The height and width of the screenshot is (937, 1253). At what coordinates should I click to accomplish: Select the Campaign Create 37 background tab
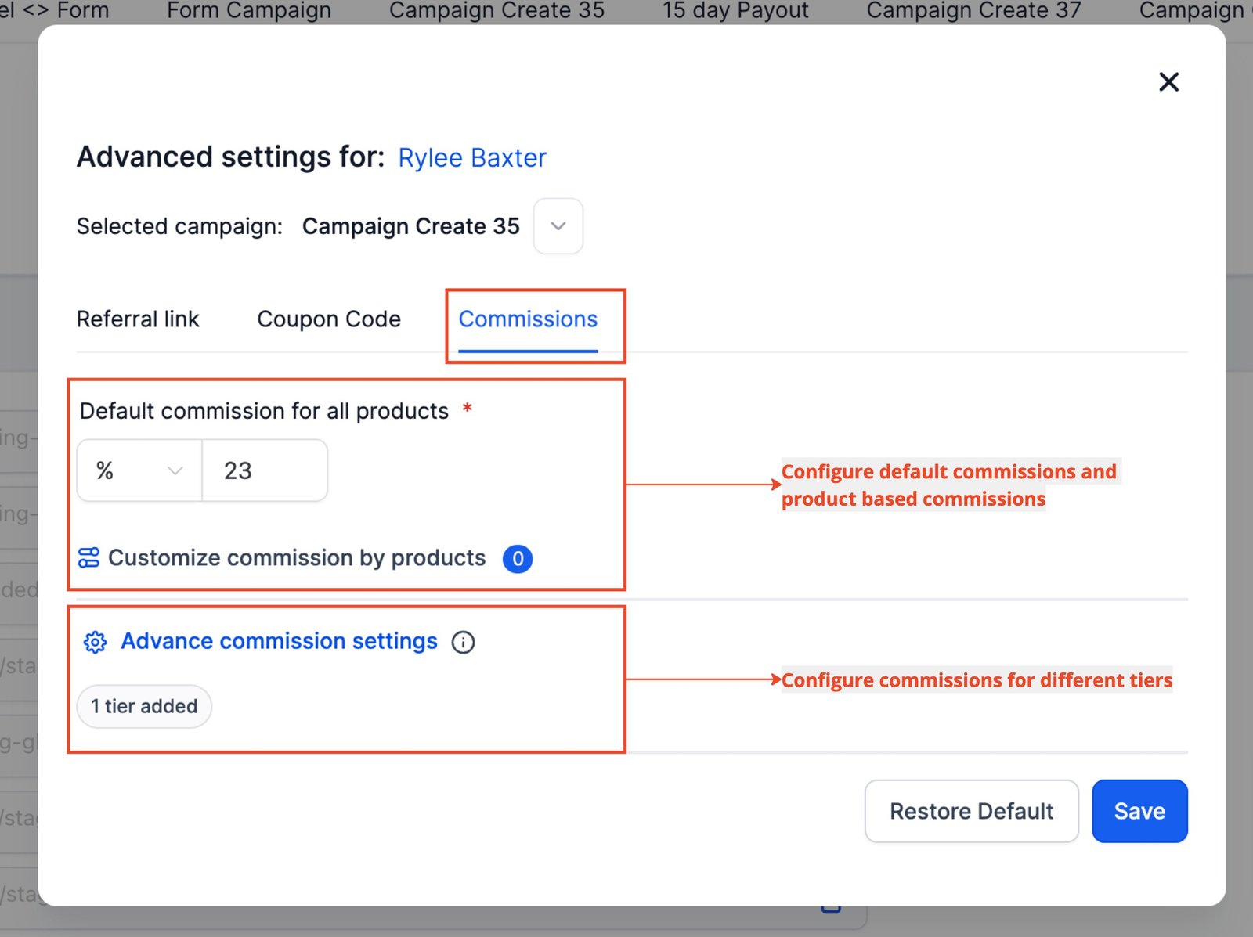click(x=973, y=11)
